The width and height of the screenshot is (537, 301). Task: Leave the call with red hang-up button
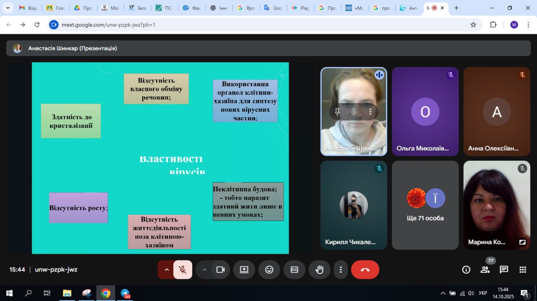365,270
